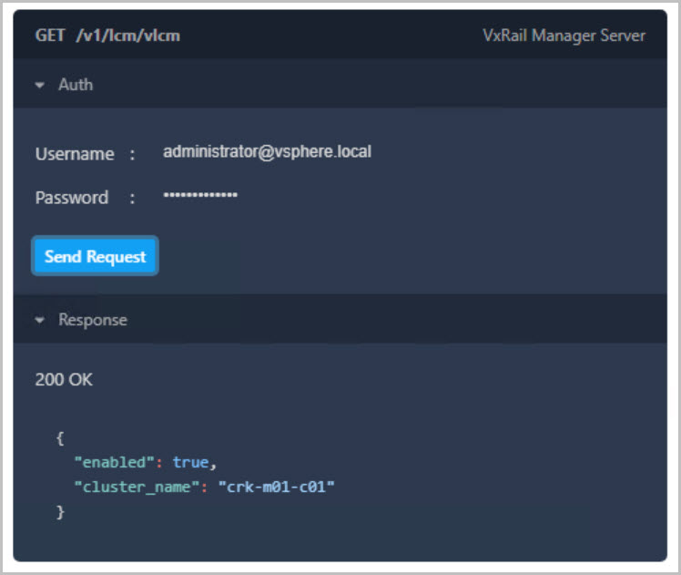Click the closing brace of JSON response
Image resolution: width=681 pixels, height=575 pixels.
pos(61,512)
